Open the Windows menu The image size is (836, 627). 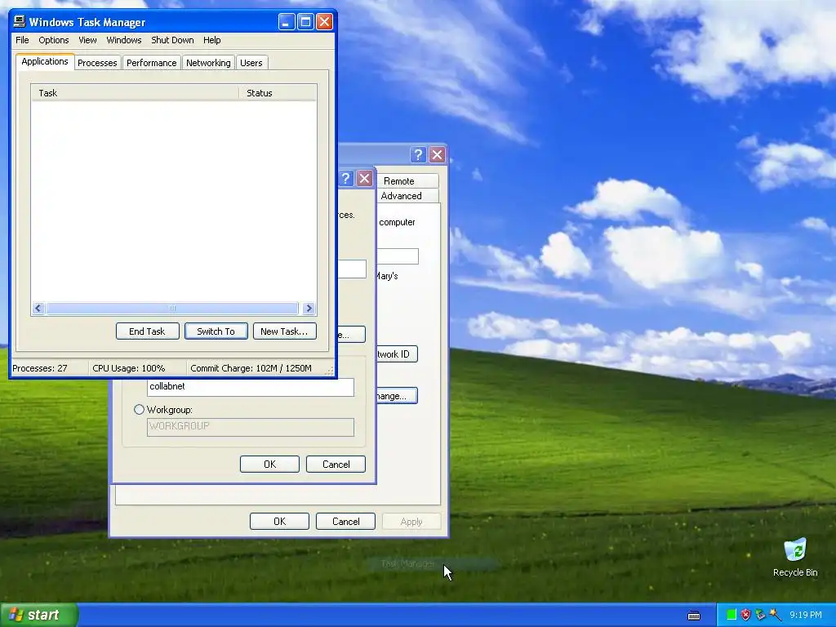(124, 40)
